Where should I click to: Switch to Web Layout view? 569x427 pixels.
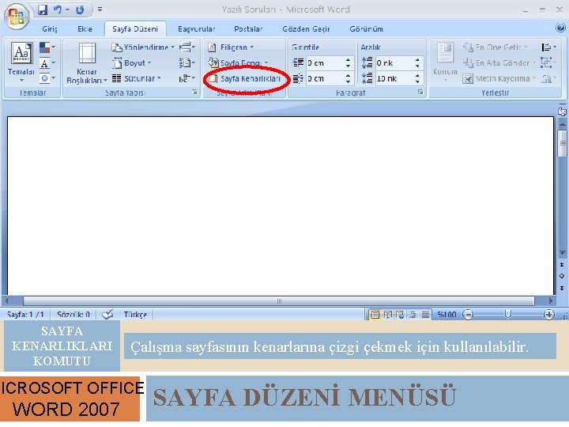(x=400, y=315)
